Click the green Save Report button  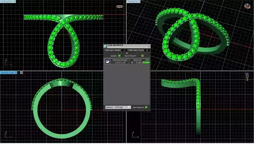click(142, 56)
